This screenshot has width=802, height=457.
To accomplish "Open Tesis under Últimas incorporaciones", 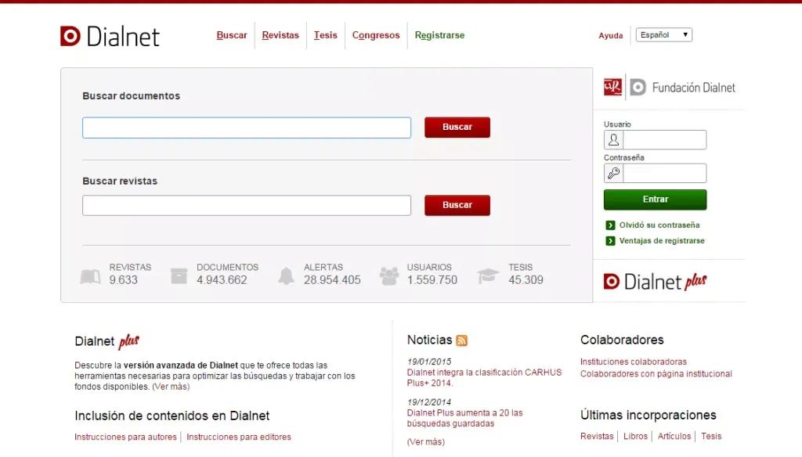I will (711, 437).
